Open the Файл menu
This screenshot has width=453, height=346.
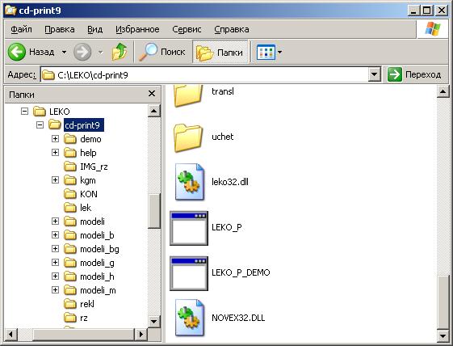click(21, 29)
